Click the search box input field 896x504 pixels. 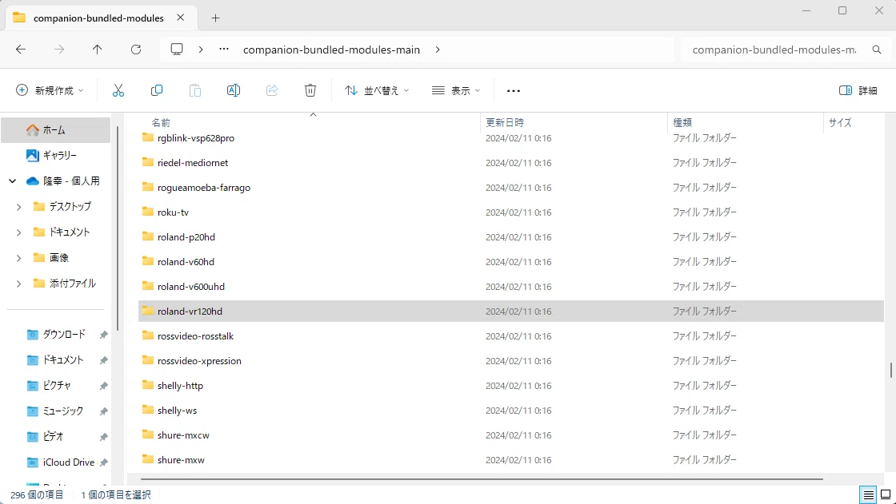774,50
